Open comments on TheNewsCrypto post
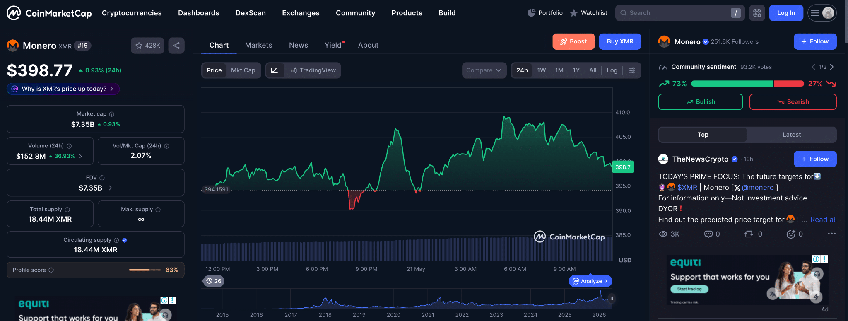 (712, 234)
